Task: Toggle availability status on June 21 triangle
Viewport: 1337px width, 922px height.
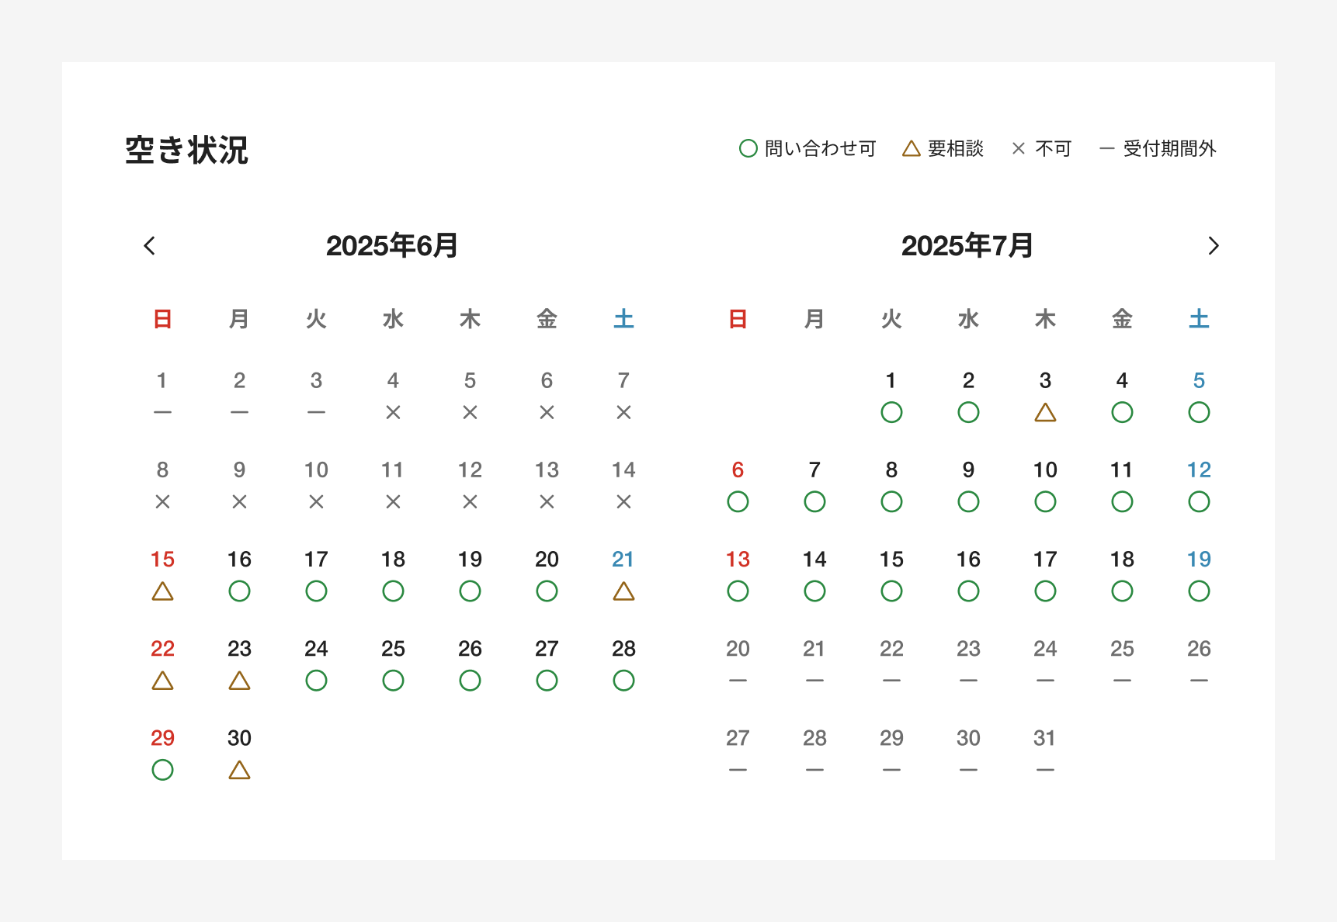Action: point(623,591)
